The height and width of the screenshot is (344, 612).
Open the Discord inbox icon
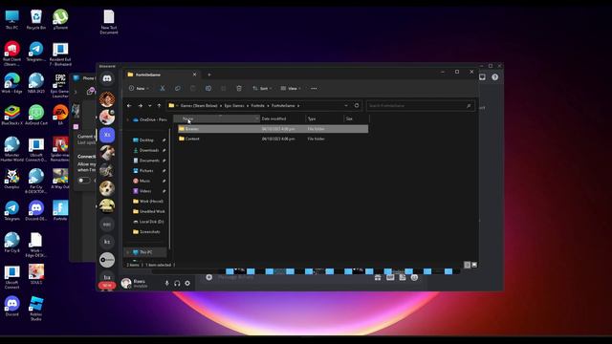point(482,76)
